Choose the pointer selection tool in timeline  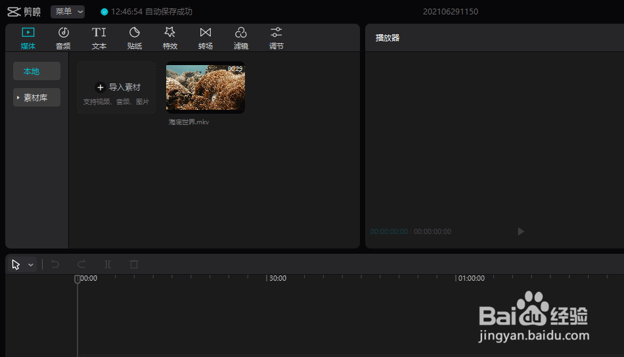16,264
